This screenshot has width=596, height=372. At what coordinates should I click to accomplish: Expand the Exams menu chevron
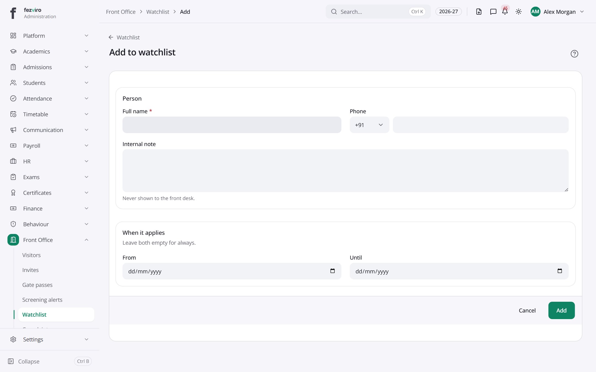tap(86, 177)
